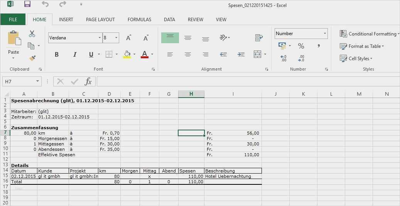This screenshot has height=206, width=400.
Task: Click the Insert Function fx button
Action: point(88,81)
